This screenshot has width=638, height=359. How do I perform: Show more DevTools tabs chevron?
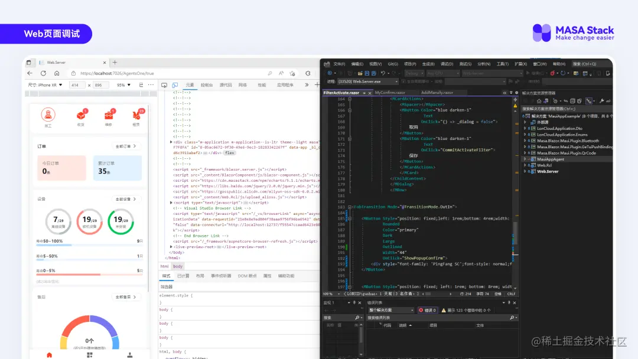coord(307,85)
